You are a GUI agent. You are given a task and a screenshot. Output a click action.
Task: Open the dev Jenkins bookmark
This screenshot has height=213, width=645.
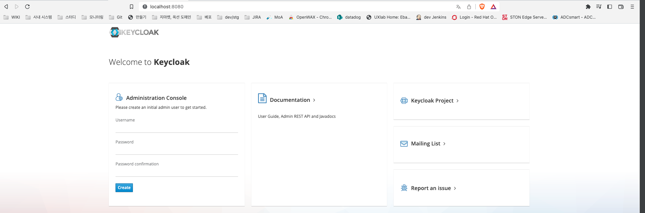[x=431, y=17]
